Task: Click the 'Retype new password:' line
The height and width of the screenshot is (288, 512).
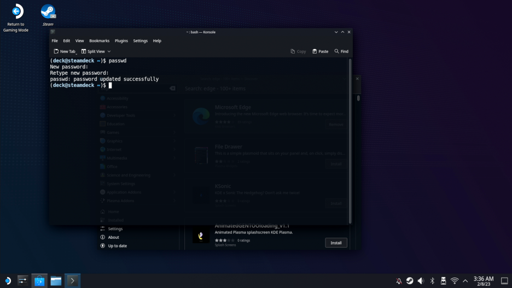Action: (x=79, y=73)
